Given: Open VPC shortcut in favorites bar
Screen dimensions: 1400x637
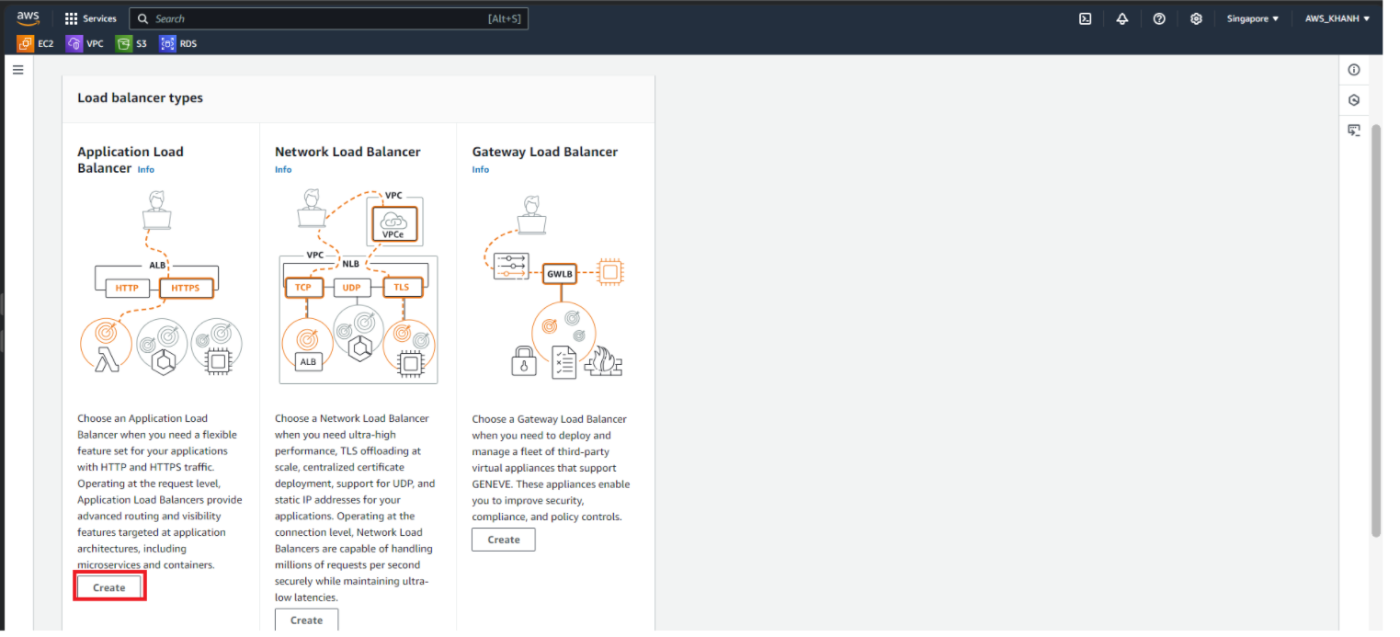Looking at the screenshot, I should click(85, 43).
